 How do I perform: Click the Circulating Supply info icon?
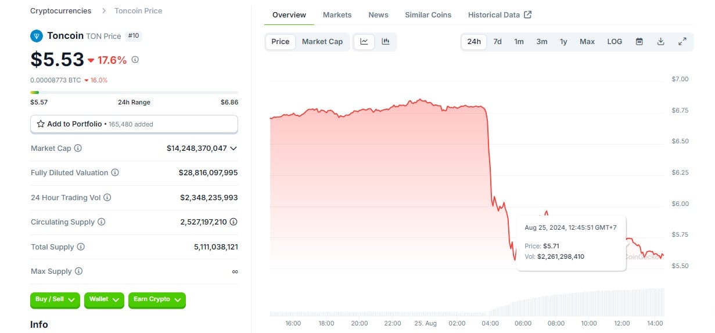pyautogui.click(x=102, y=222)
